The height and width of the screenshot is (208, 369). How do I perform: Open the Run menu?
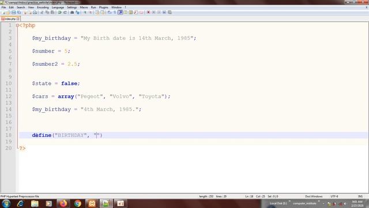(93, 8)
